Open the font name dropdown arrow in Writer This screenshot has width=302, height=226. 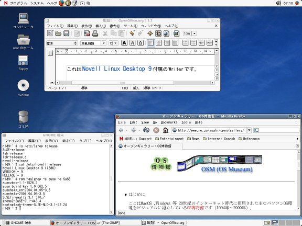[x=104, y=43]
